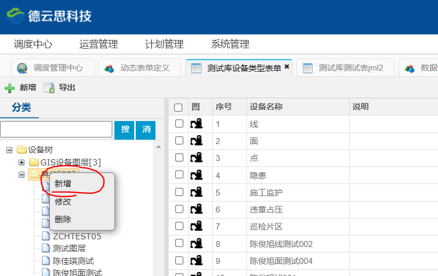Click the 导出 export icon
Image resolution: width=438 pixels, height=276 pixels.
pyautogui.click(x=49, y=88)
